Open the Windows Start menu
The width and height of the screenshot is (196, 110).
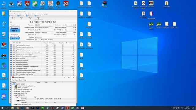pyautogui.click(x=2, y=108)
